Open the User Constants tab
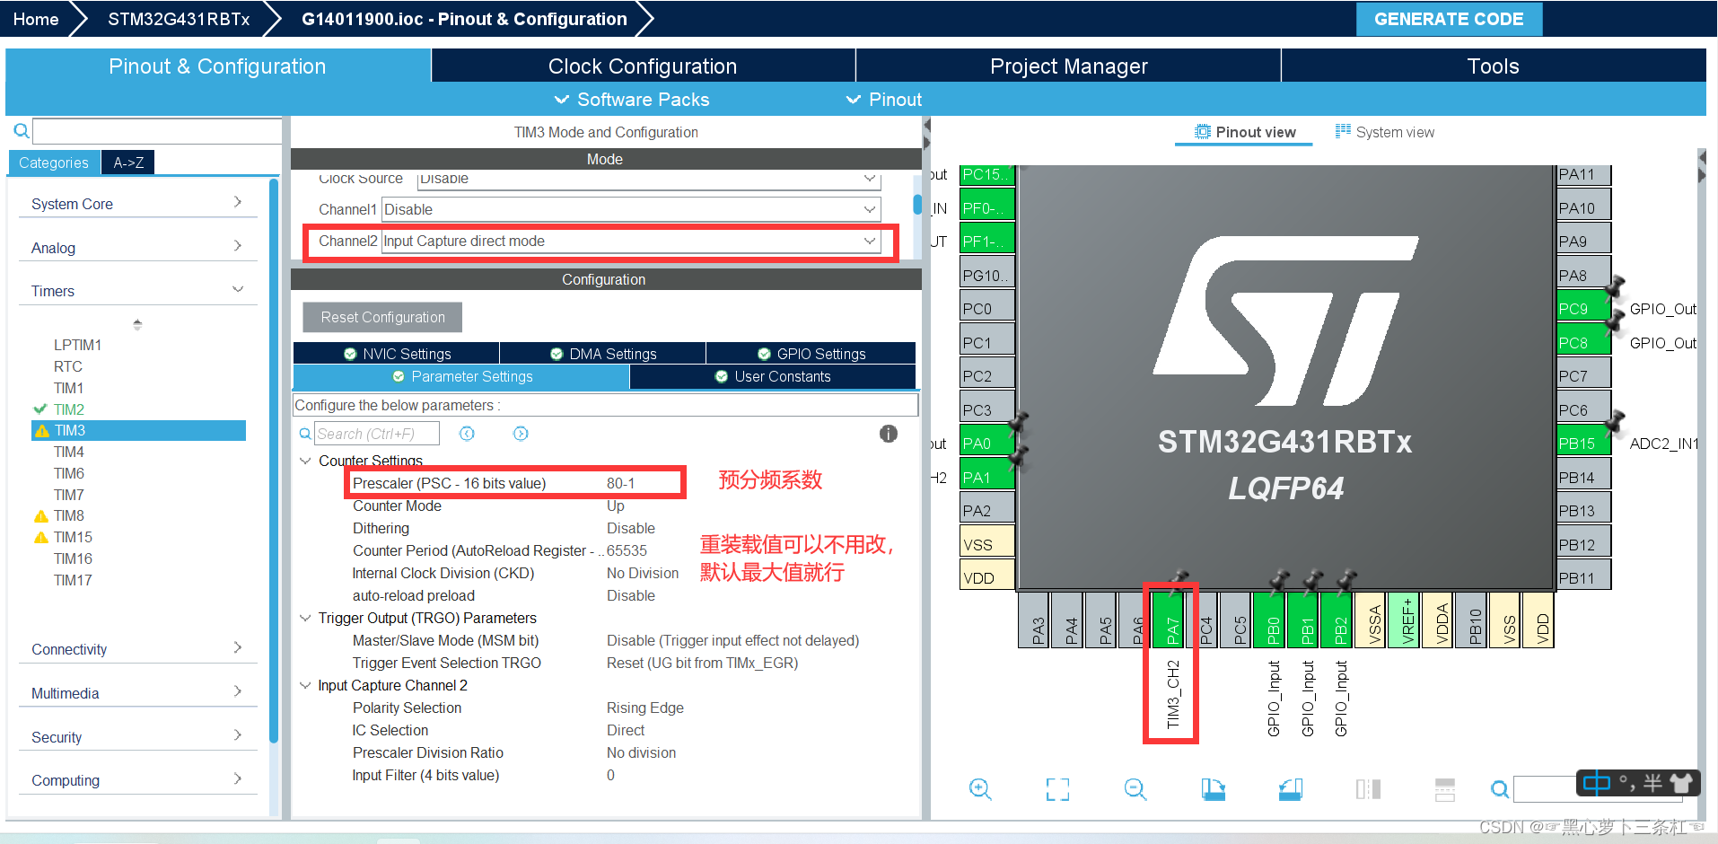Screen dimensions: 1718x844 tap(773, 376)
